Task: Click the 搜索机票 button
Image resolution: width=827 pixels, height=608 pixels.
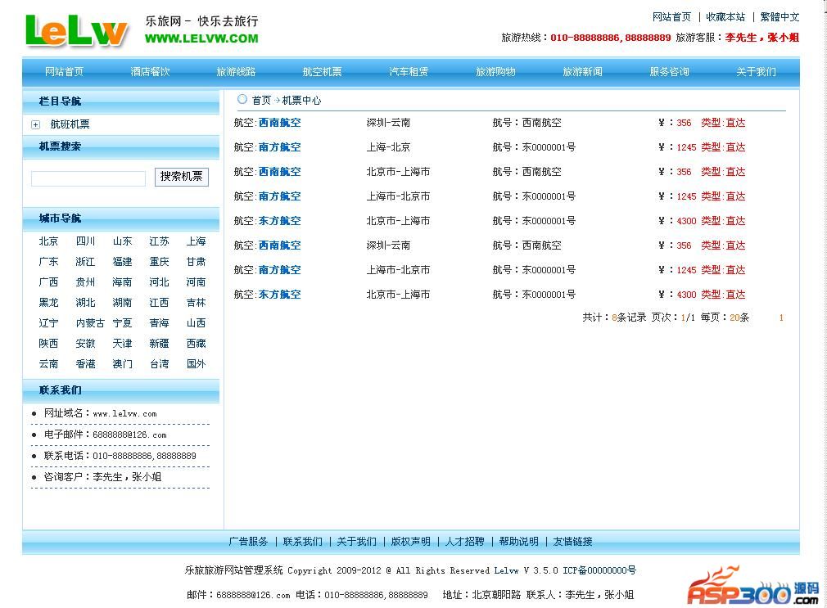Action: click(x=181, y=177)
